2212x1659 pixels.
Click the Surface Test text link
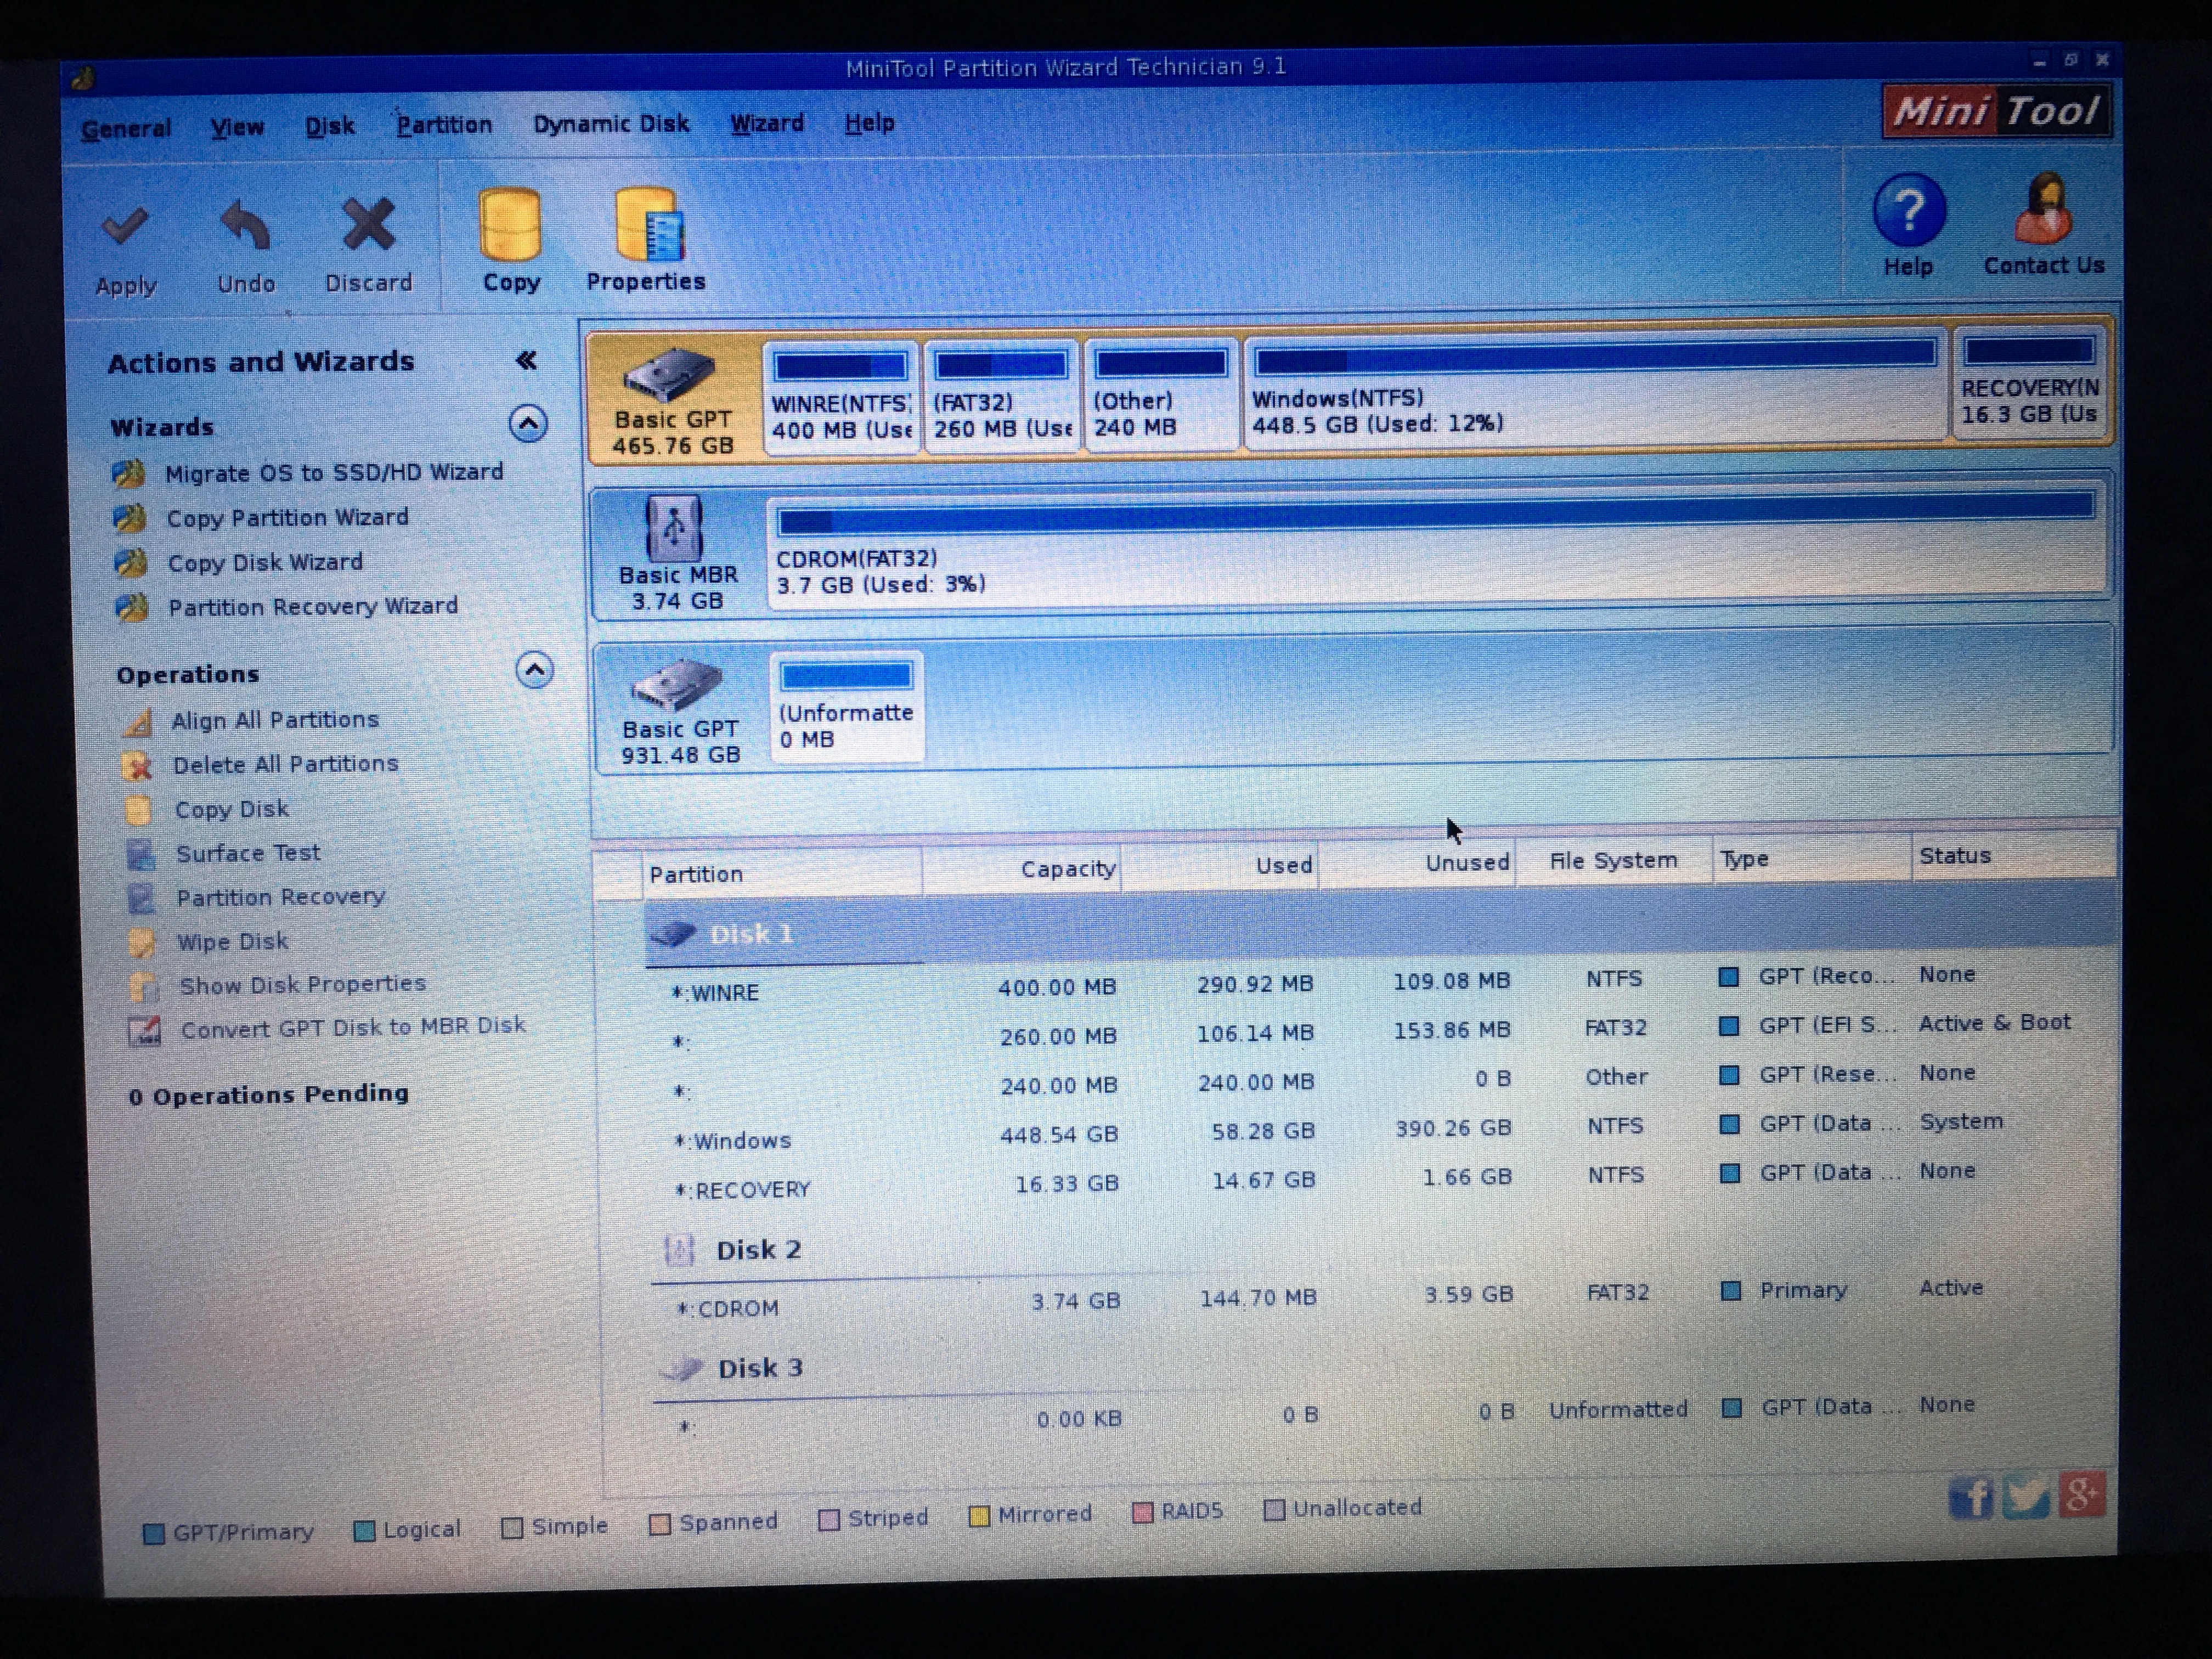248,853
